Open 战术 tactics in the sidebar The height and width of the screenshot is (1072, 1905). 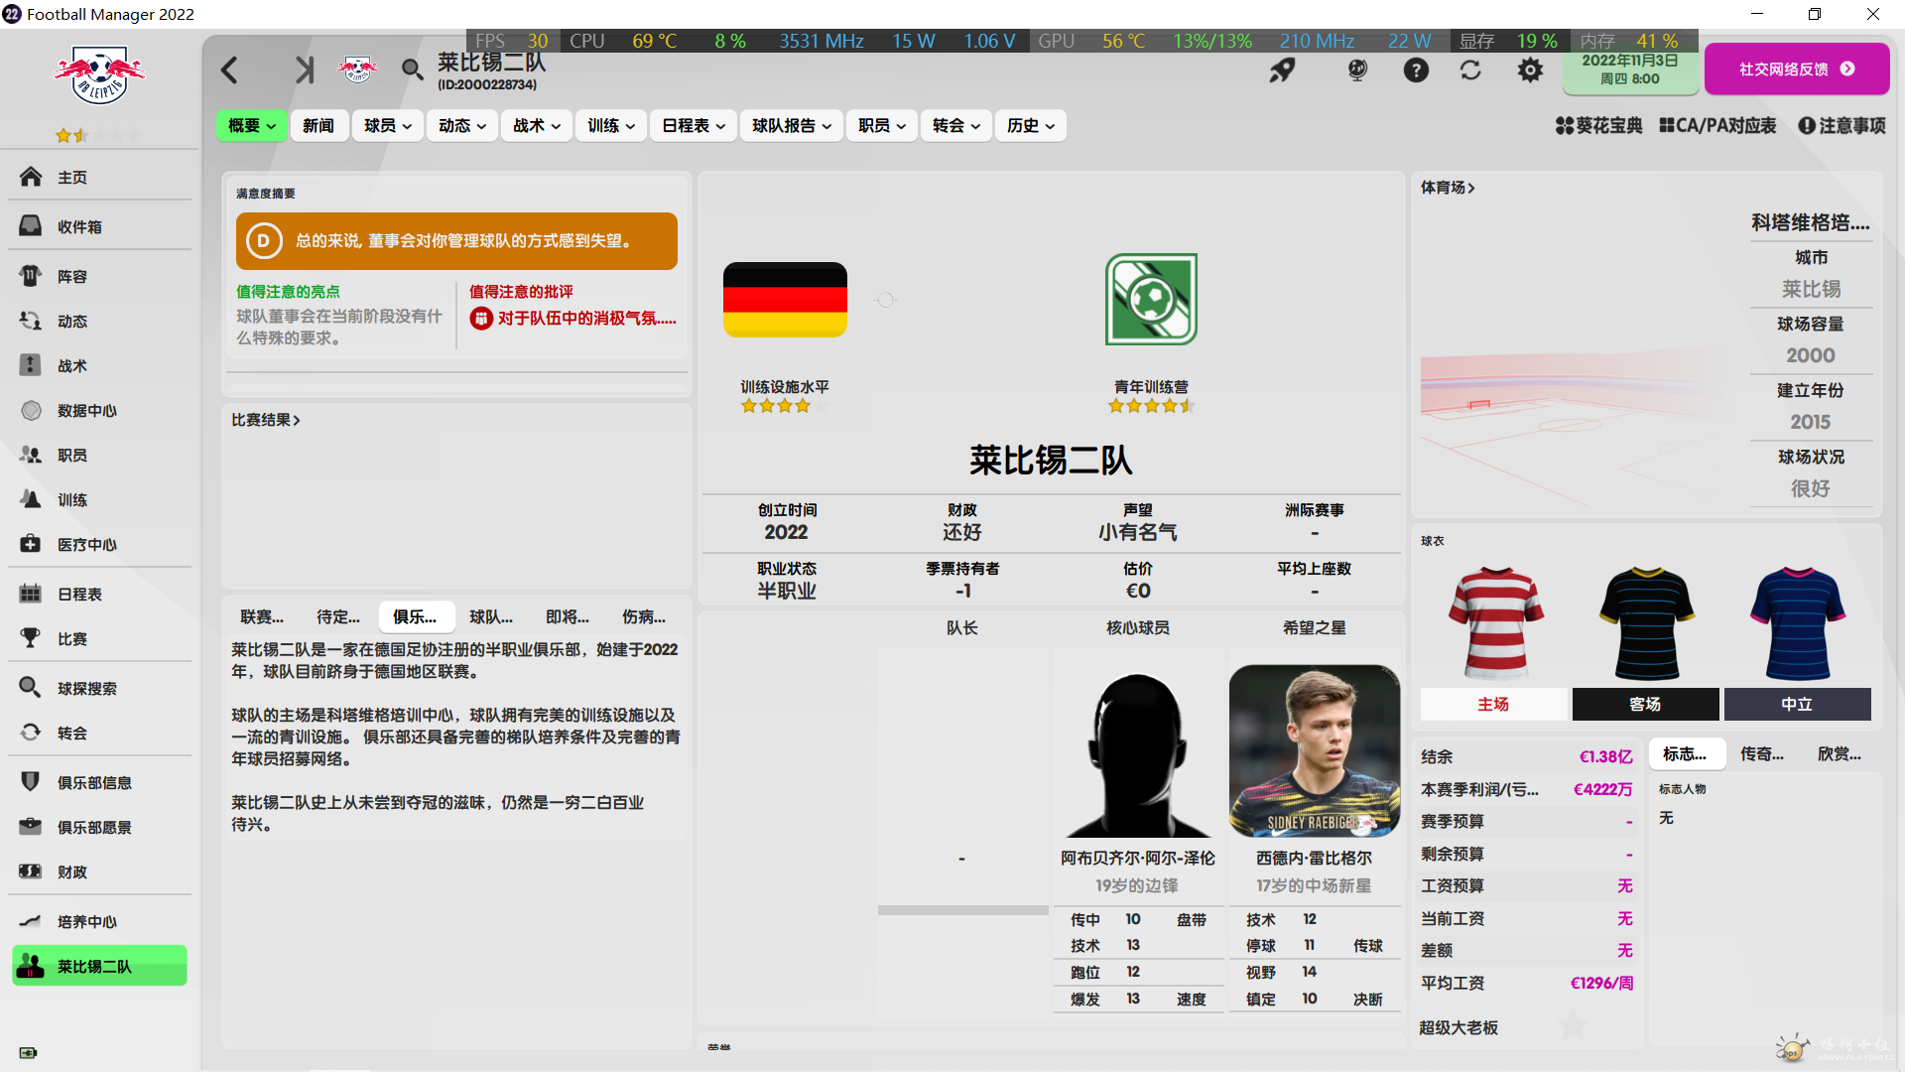(x=99, y=365)
